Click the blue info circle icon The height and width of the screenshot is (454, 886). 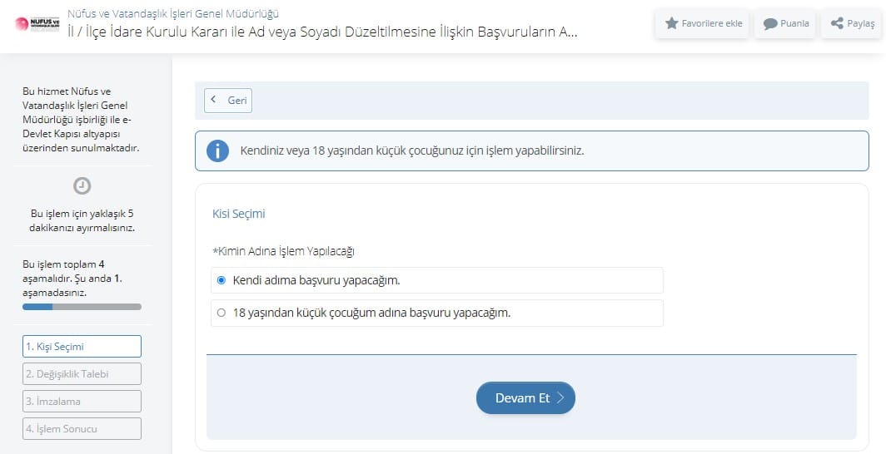tap(217, 151)
